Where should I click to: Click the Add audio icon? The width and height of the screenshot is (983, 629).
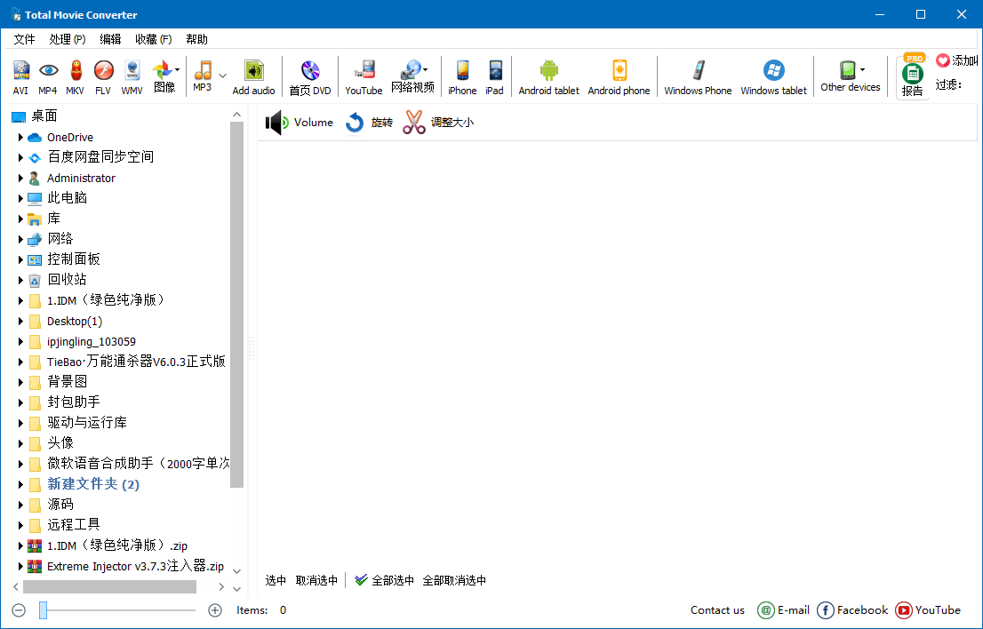tap(254, 76)
